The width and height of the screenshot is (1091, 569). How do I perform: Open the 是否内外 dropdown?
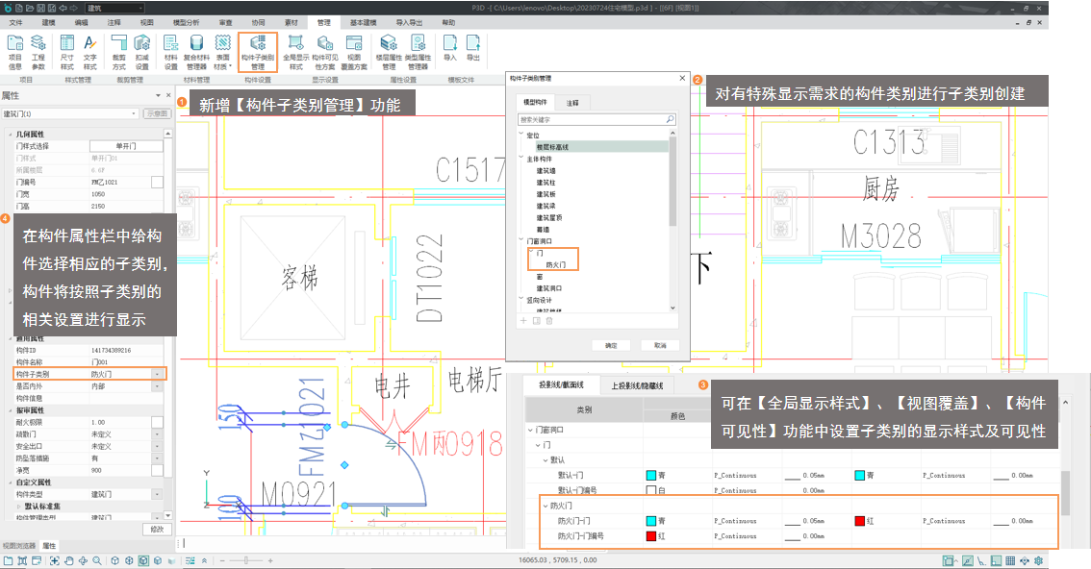(x=157, y=385)
